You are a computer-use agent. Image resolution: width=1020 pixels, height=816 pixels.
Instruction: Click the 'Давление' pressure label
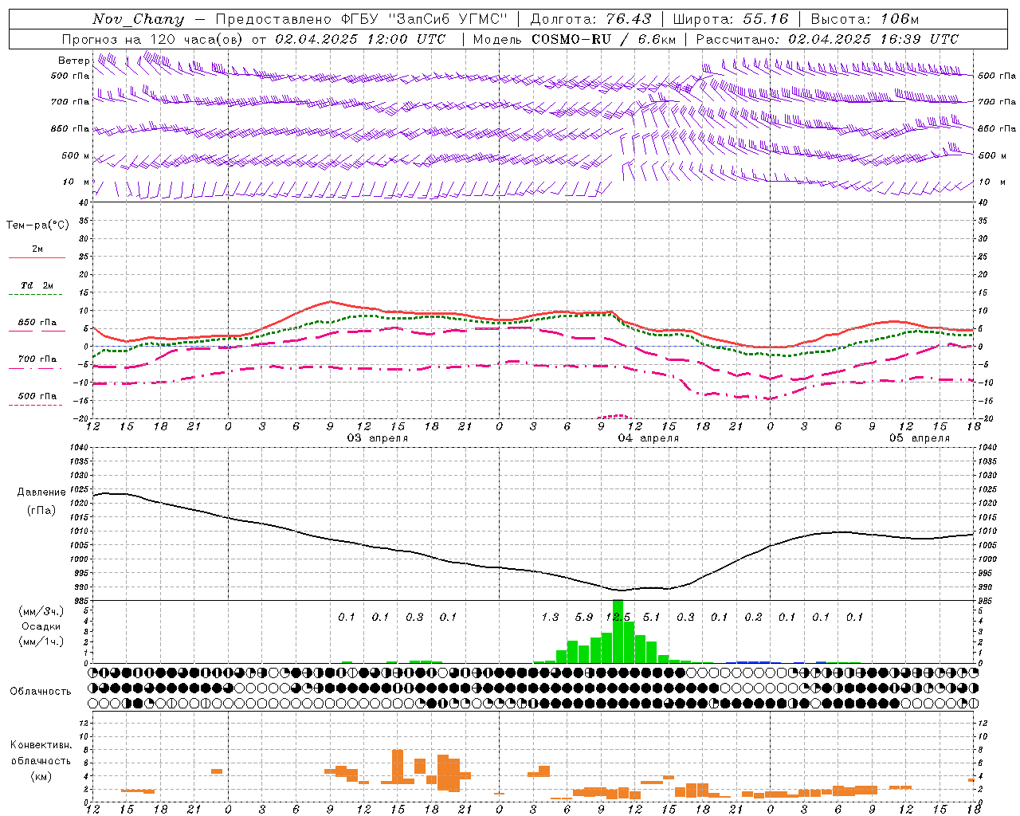click(x=41, y=492)
